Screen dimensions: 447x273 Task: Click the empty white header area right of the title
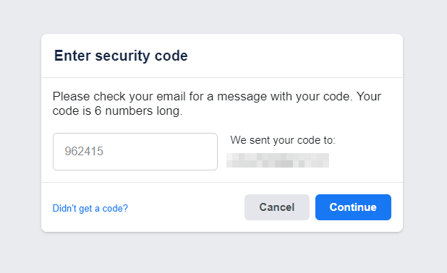(294, 56)
